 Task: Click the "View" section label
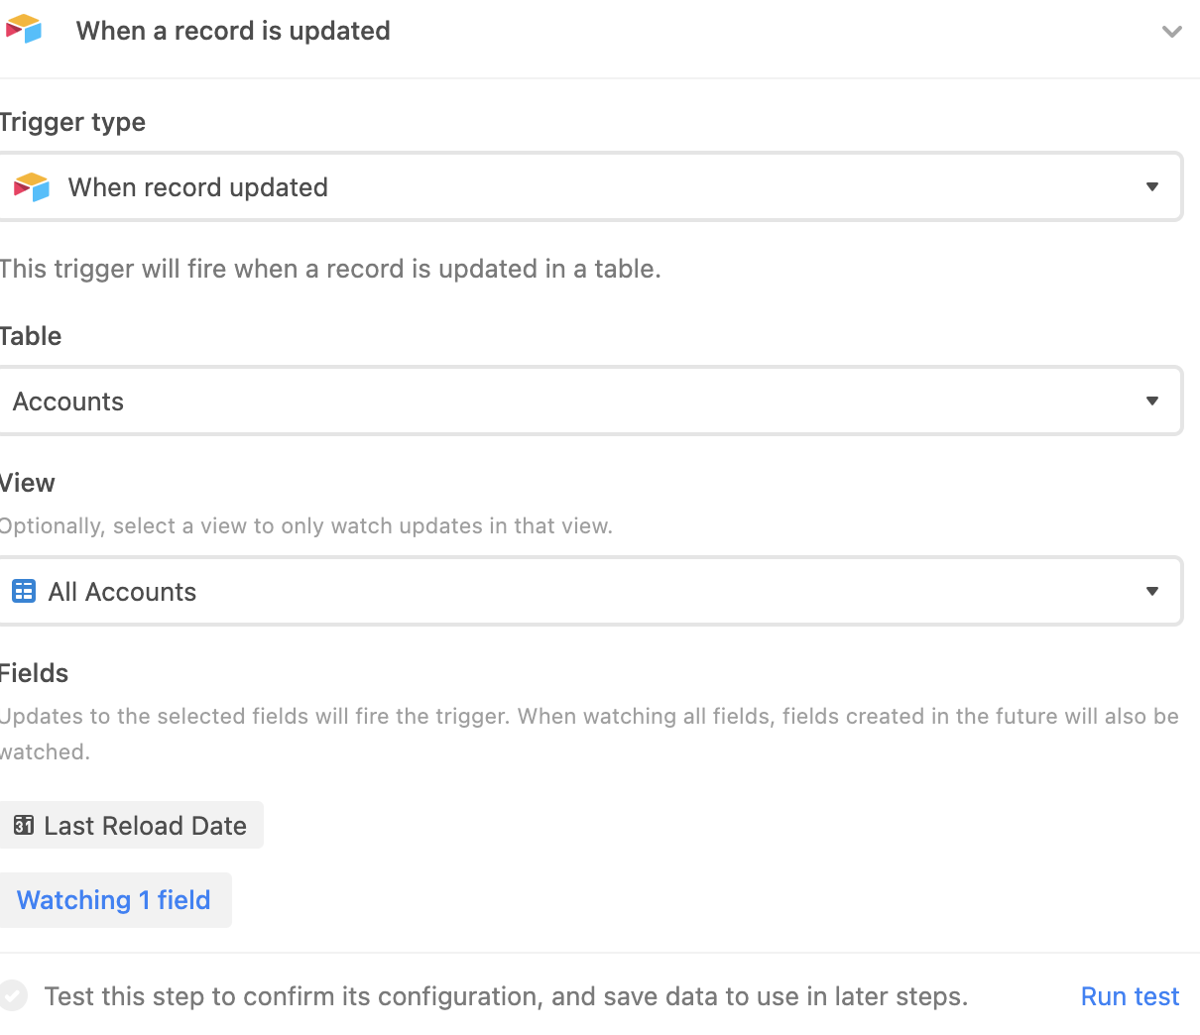point(28,483)
